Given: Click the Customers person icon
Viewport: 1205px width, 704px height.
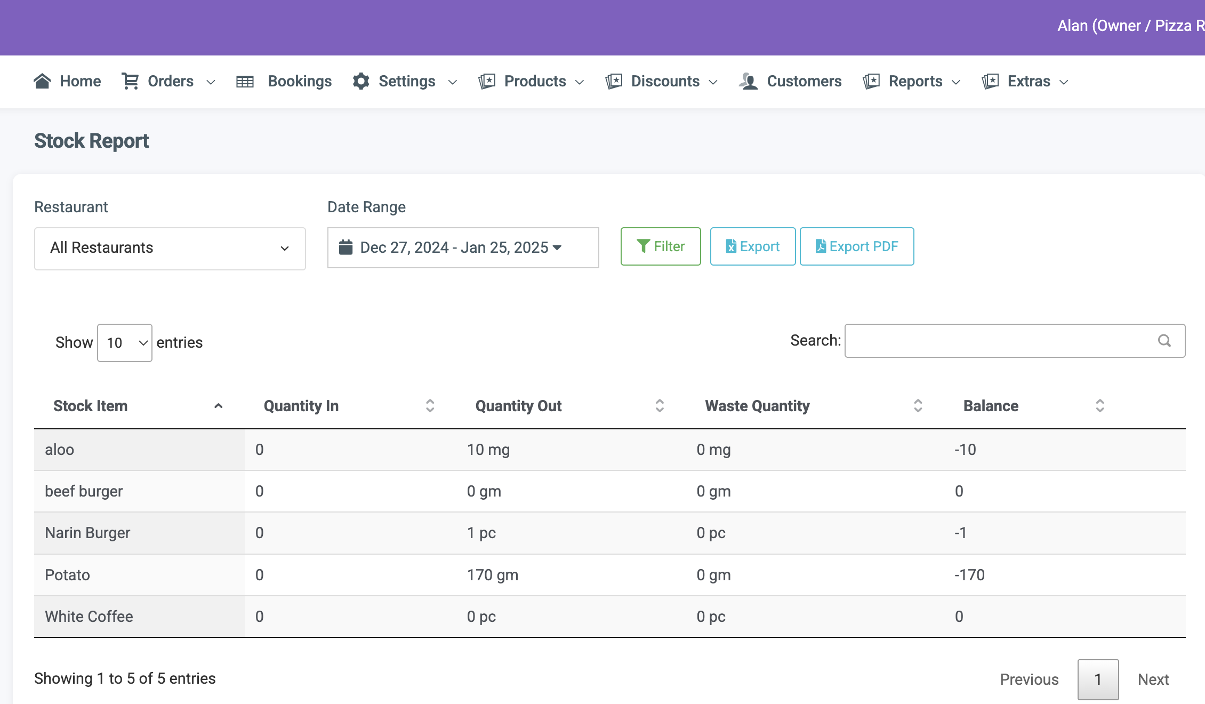Looking at the screenshot, I should 749,81.
